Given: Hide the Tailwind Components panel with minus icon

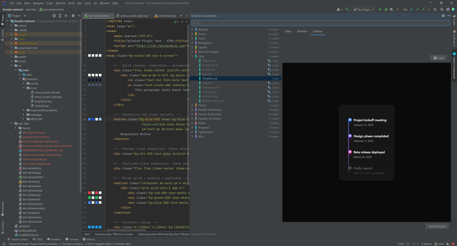Looking at the screenshot, I should 449,16.
